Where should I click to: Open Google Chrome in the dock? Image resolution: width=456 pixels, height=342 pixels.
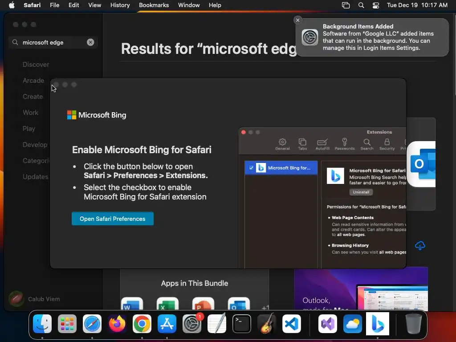tap(142, 324)
